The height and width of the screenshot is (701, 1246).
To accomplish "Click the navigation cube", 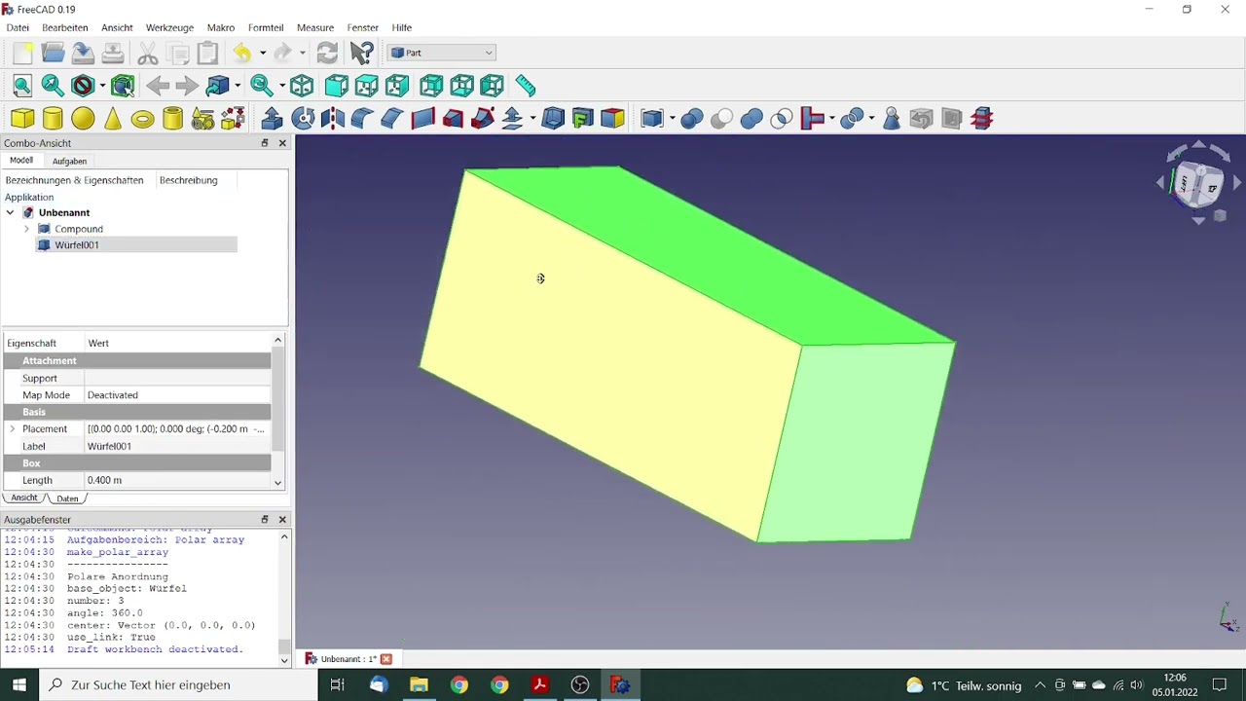I will [x=1198, y=184].
